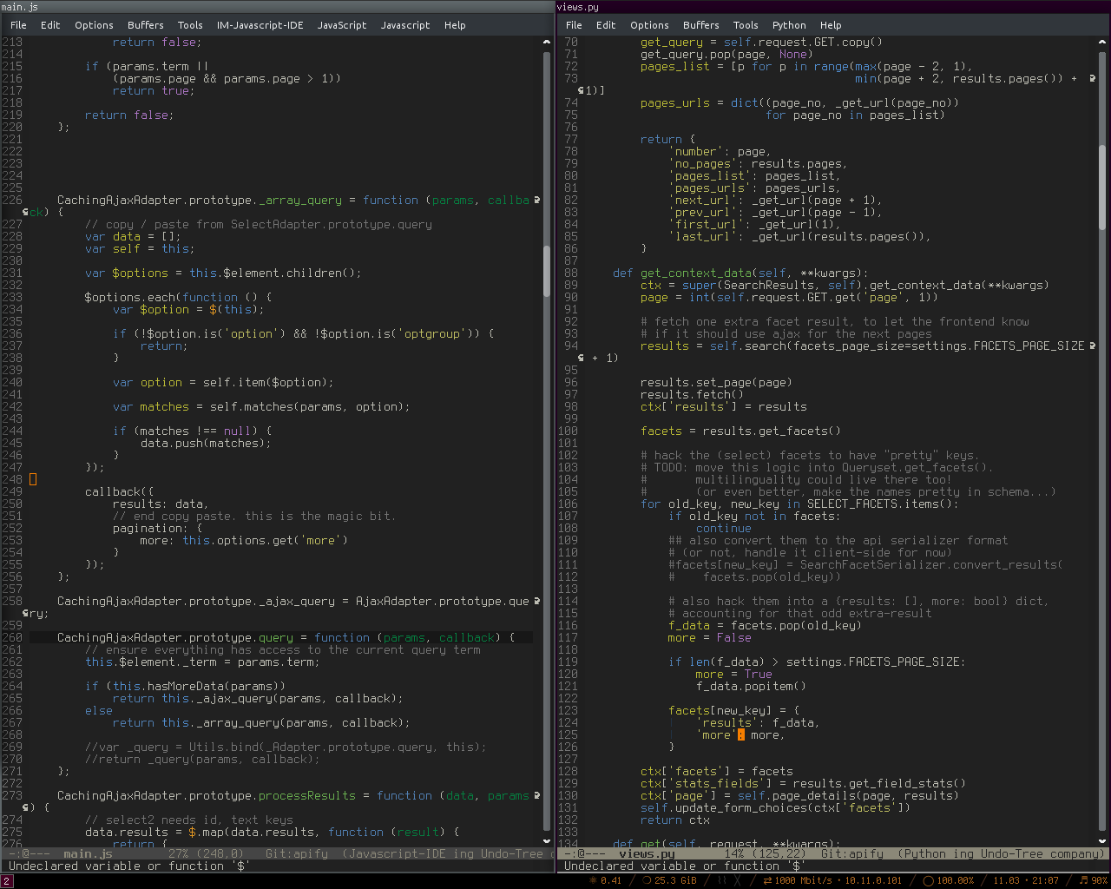This screenshot has width=1111, height=889.
Task: Open the IM-Javascript-IDE menu
Action: [260, 25]
